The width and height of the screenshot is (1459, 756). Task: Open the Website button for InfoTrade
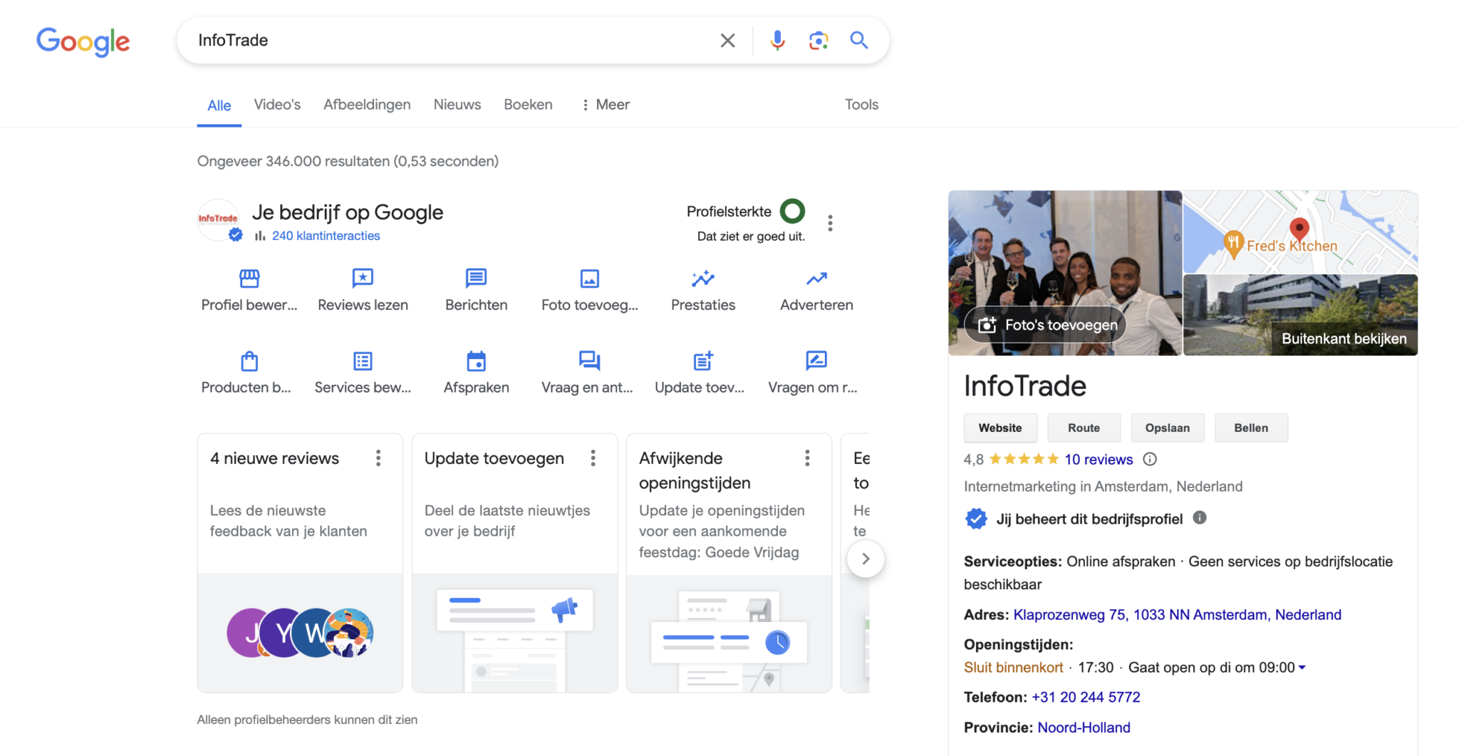point(1000,428)
